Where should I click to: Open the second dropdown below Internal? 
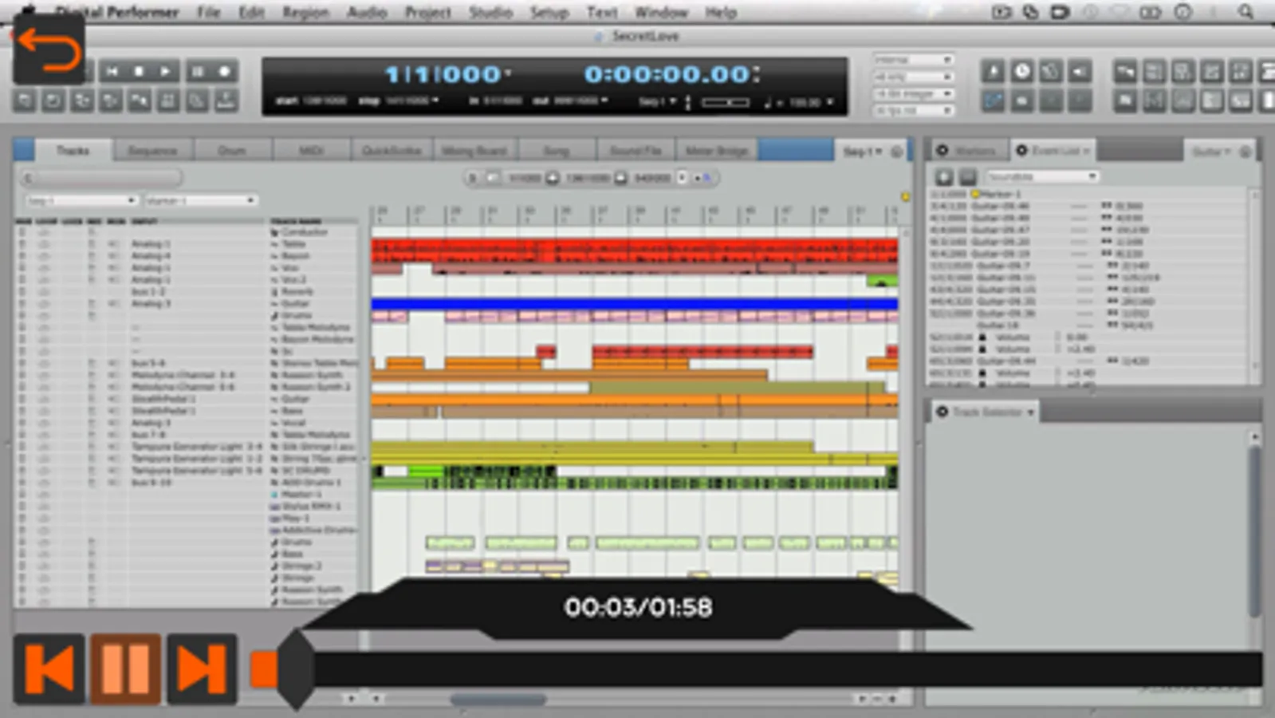click(912, 77)
